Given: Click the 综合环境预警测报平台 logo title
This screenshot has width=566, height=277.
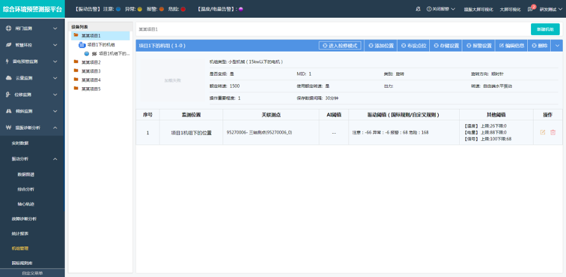Looking at the screenshot, I should click(x=32, y=9).
